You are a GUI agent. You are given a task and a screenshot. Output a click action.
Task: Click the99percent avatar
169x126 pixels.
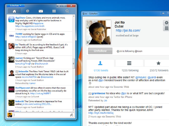(x=12, y=89)
